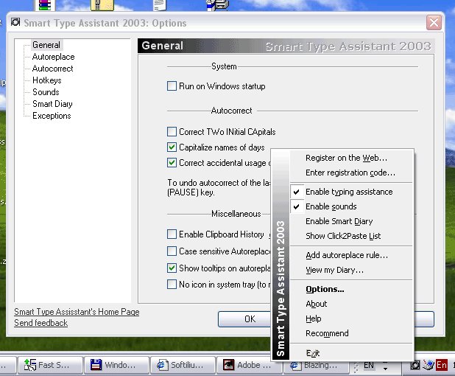The image size is (455, 376).
Task: Open the Blazing... Internet Explorer taskbar button
Action: [x=315, y=366]
